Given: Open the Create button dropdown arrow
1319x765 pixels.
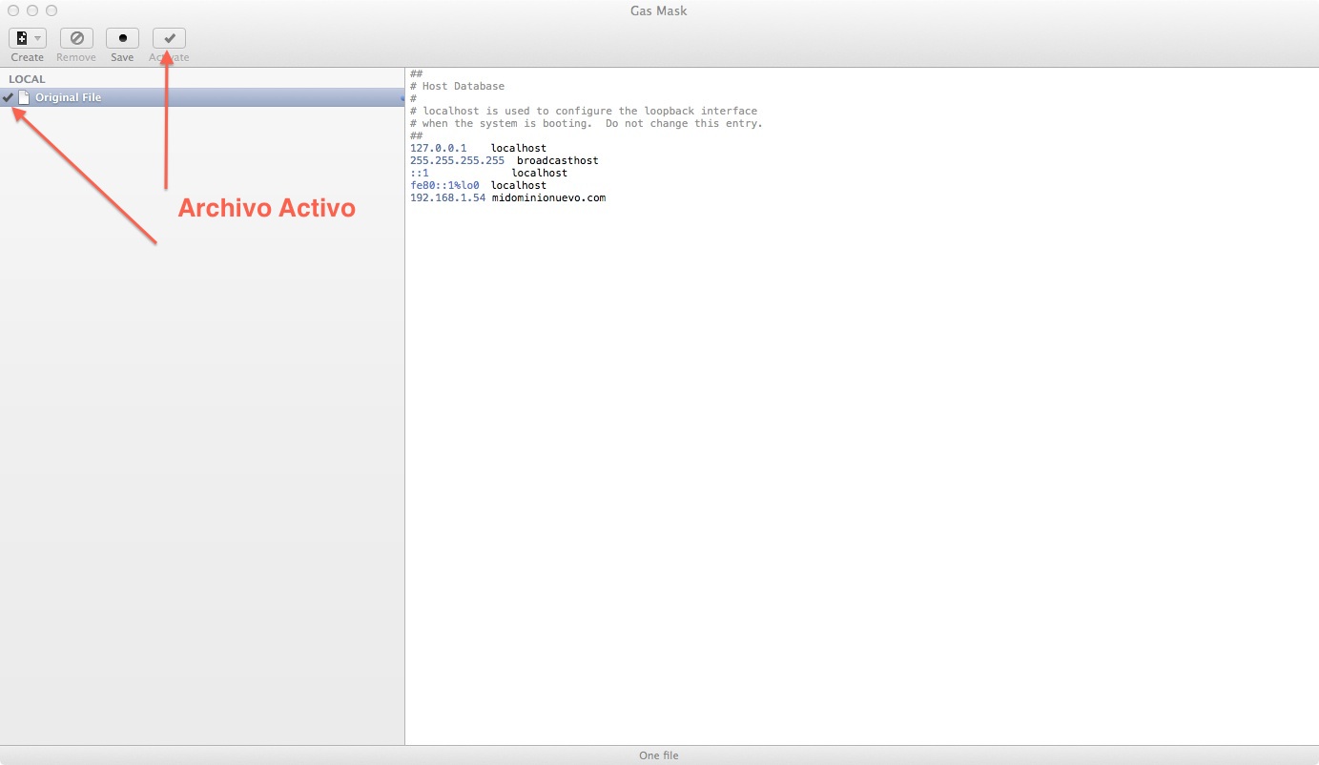Looking at the screenshot, I should tap(38, 38).
